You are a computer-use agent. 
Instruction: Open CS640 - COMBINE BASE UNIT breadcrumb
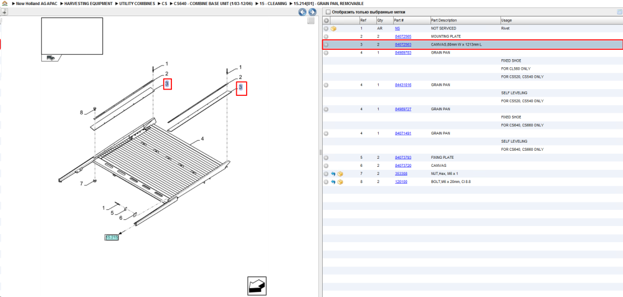pos(213,4)
